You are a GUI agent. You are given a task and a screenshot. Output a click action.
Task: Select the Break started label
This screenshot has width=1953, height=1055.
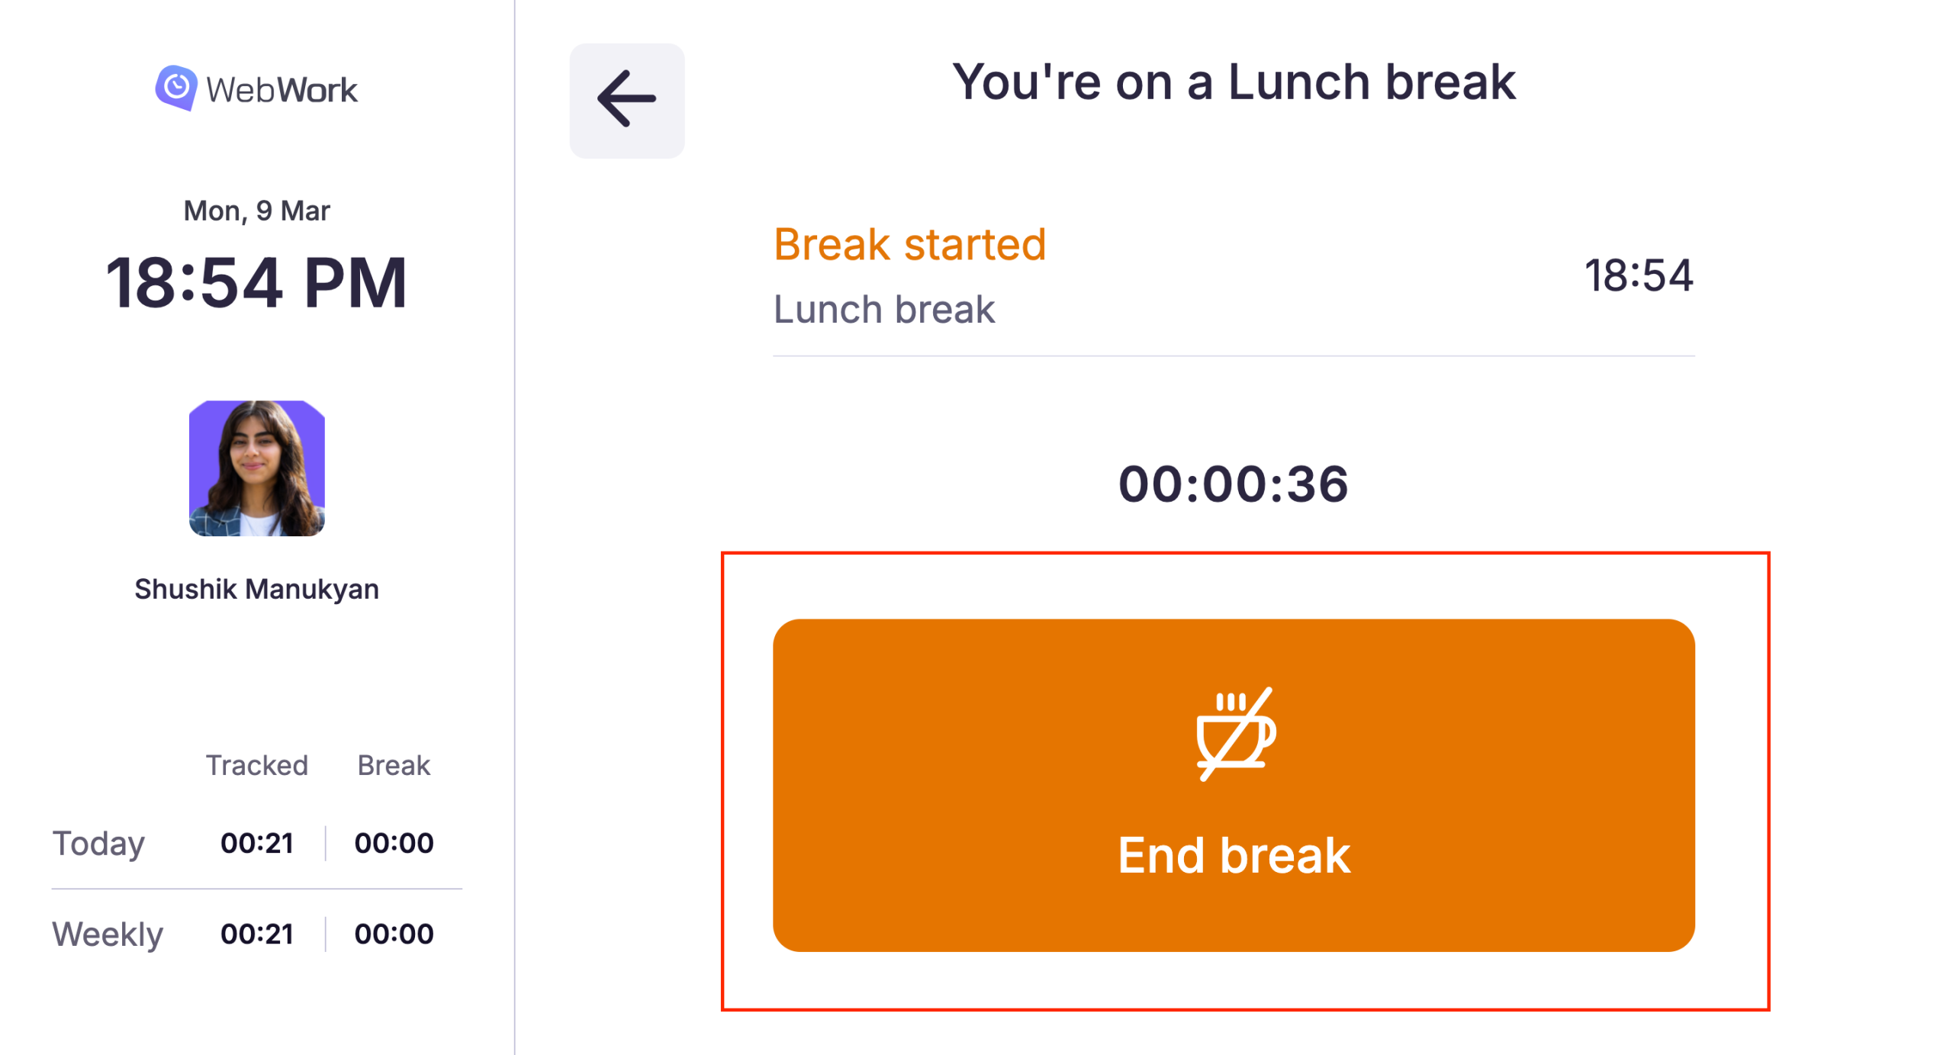[909, 245]
